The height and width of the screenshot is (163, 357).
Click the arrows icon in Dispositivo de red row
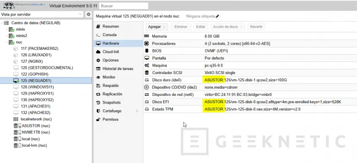[147, 95]
